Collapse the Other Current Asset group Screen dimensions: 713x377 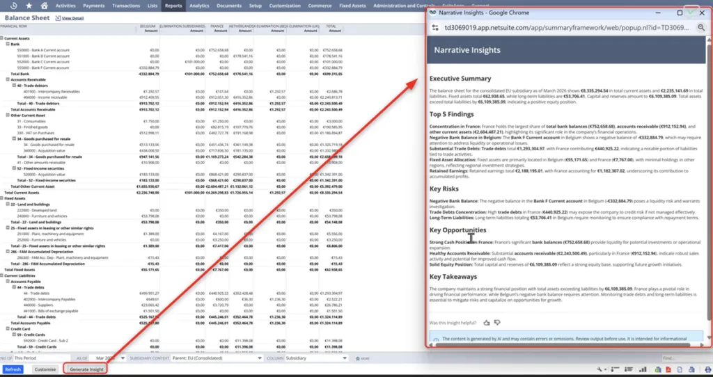(8, 115)
